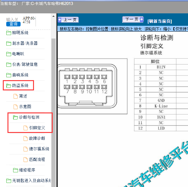Click the K-Line cell for pin 8
This screenshot has height=187, width=188.
pyautogui.click(x=161, y=106)
